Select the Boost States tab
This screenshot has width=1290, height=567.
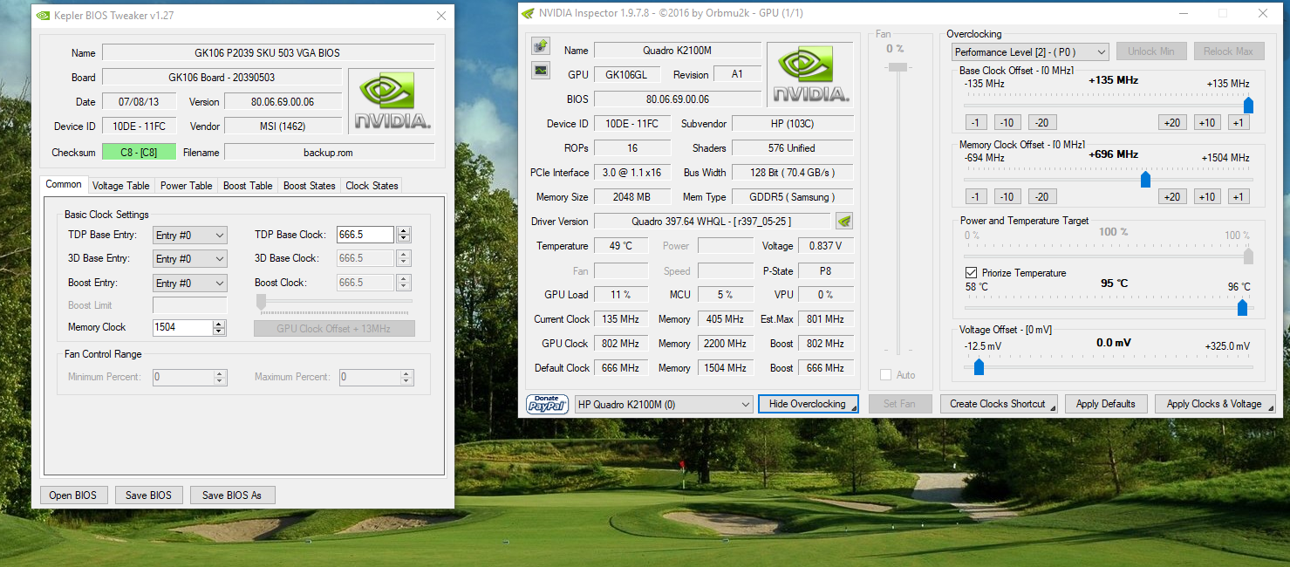pos(310,186)
